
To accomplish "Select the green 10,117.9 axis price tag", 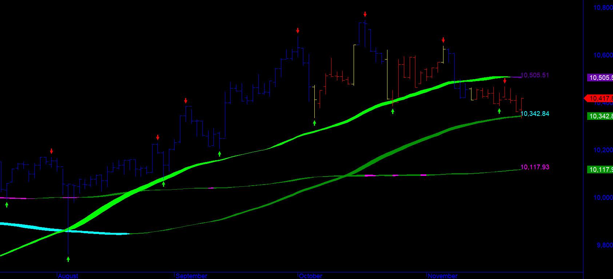I will coord(600,170).
